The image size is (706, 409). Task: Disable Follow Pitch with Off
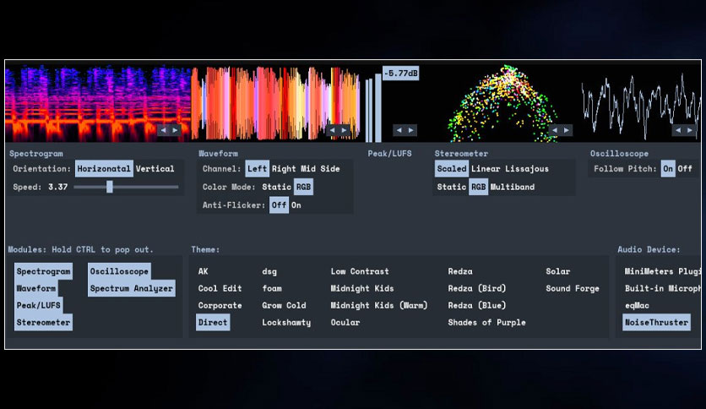[685, 168]
